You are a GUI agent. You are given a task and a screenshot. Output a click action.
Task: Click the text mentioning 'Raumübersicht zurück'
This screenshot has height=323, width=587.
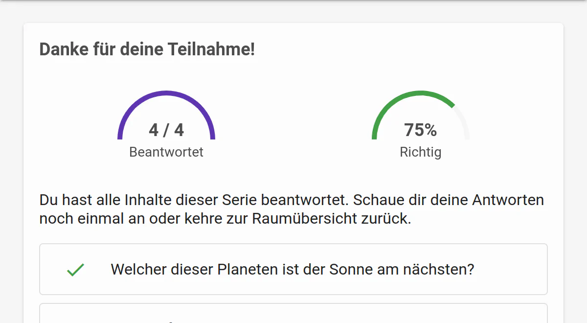pyautogui.click(x=332, y=218)
